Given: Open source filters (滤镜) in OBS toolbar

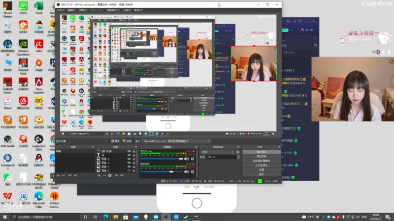Looking at the screenshot, I should (127, 141).
